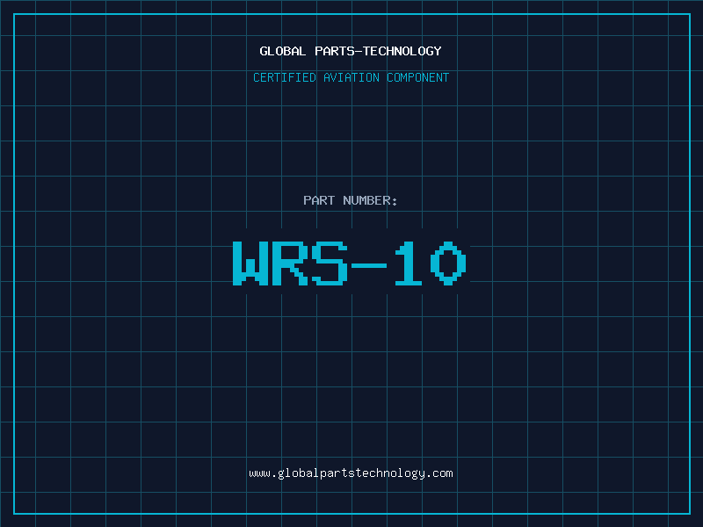The height and width of the screenshot is (527, 703).
Task: Select the CERTIFIED AVIATION COMPONENT subtitle
Action: pos(351,77)
